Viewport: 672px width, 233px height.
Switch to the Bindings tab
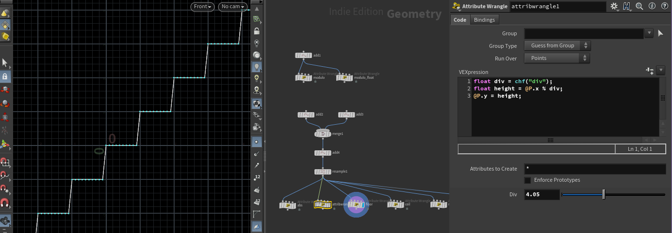coord(484,20)
